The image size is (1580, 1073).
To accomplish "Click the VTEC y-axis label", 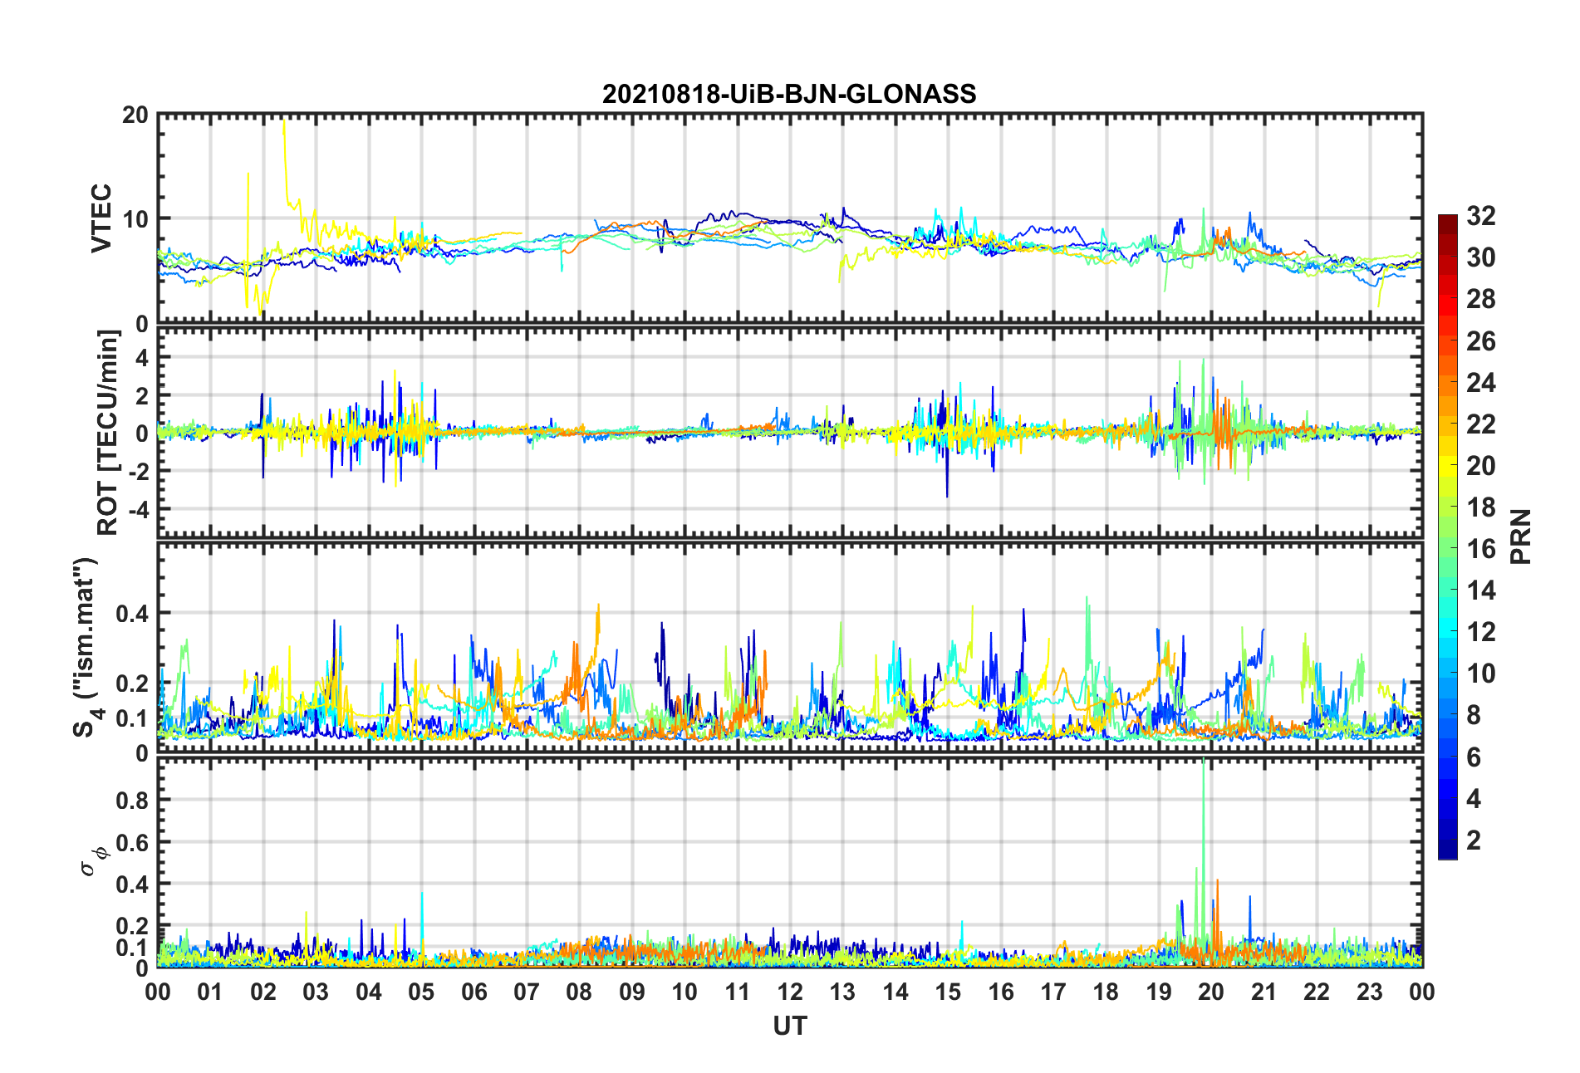I will coord(101,218).
